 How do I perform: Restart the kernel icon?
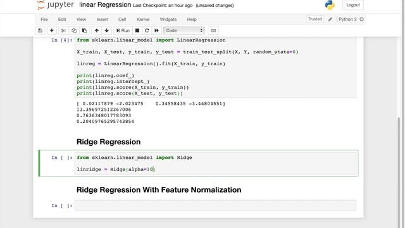click(147, 30)
